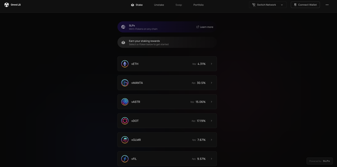The height and width of the screenshot is (167, 337).
Task: Open the Switch Network dropdown
Action: click(268, 5)
